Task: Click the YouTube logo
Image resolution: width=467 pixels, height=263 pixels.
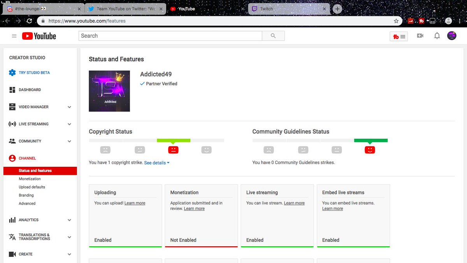Action: pyautogui.click(x=39, y=36)
